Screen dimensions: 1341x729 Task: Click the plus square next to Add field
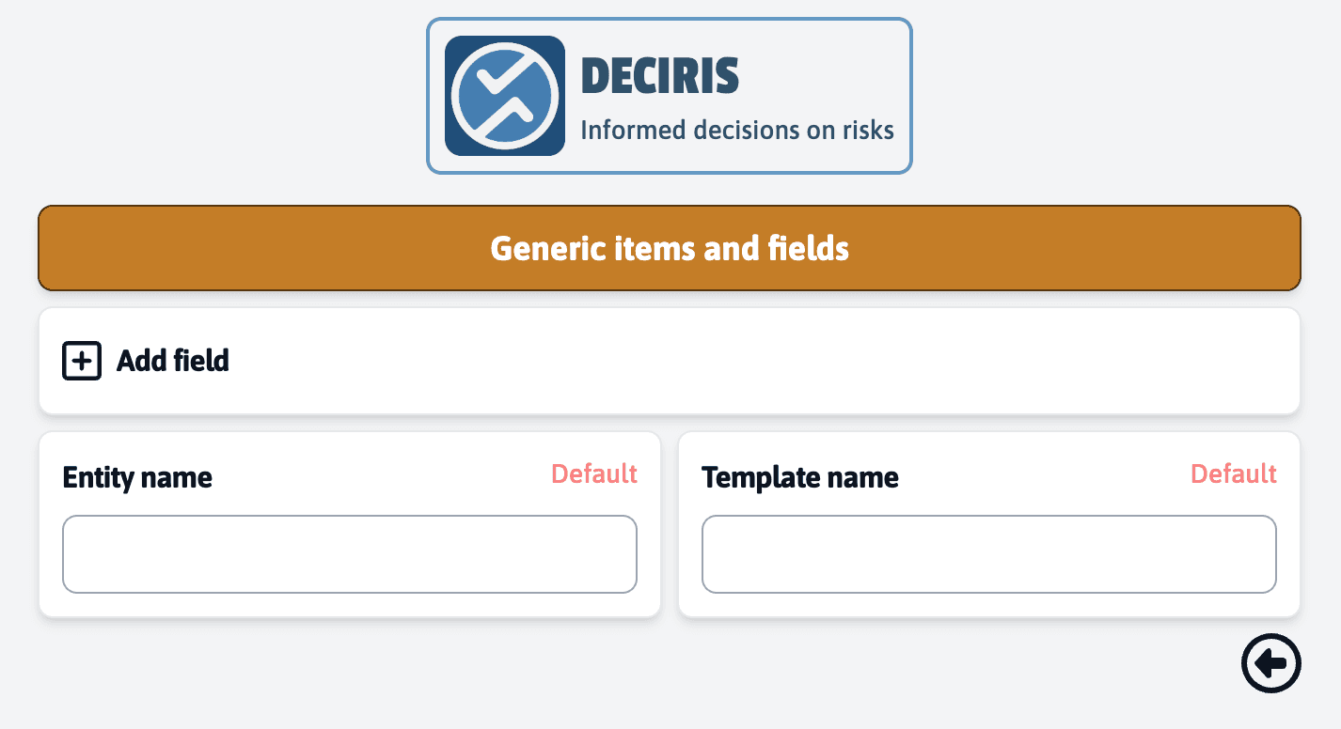[81, 360]
